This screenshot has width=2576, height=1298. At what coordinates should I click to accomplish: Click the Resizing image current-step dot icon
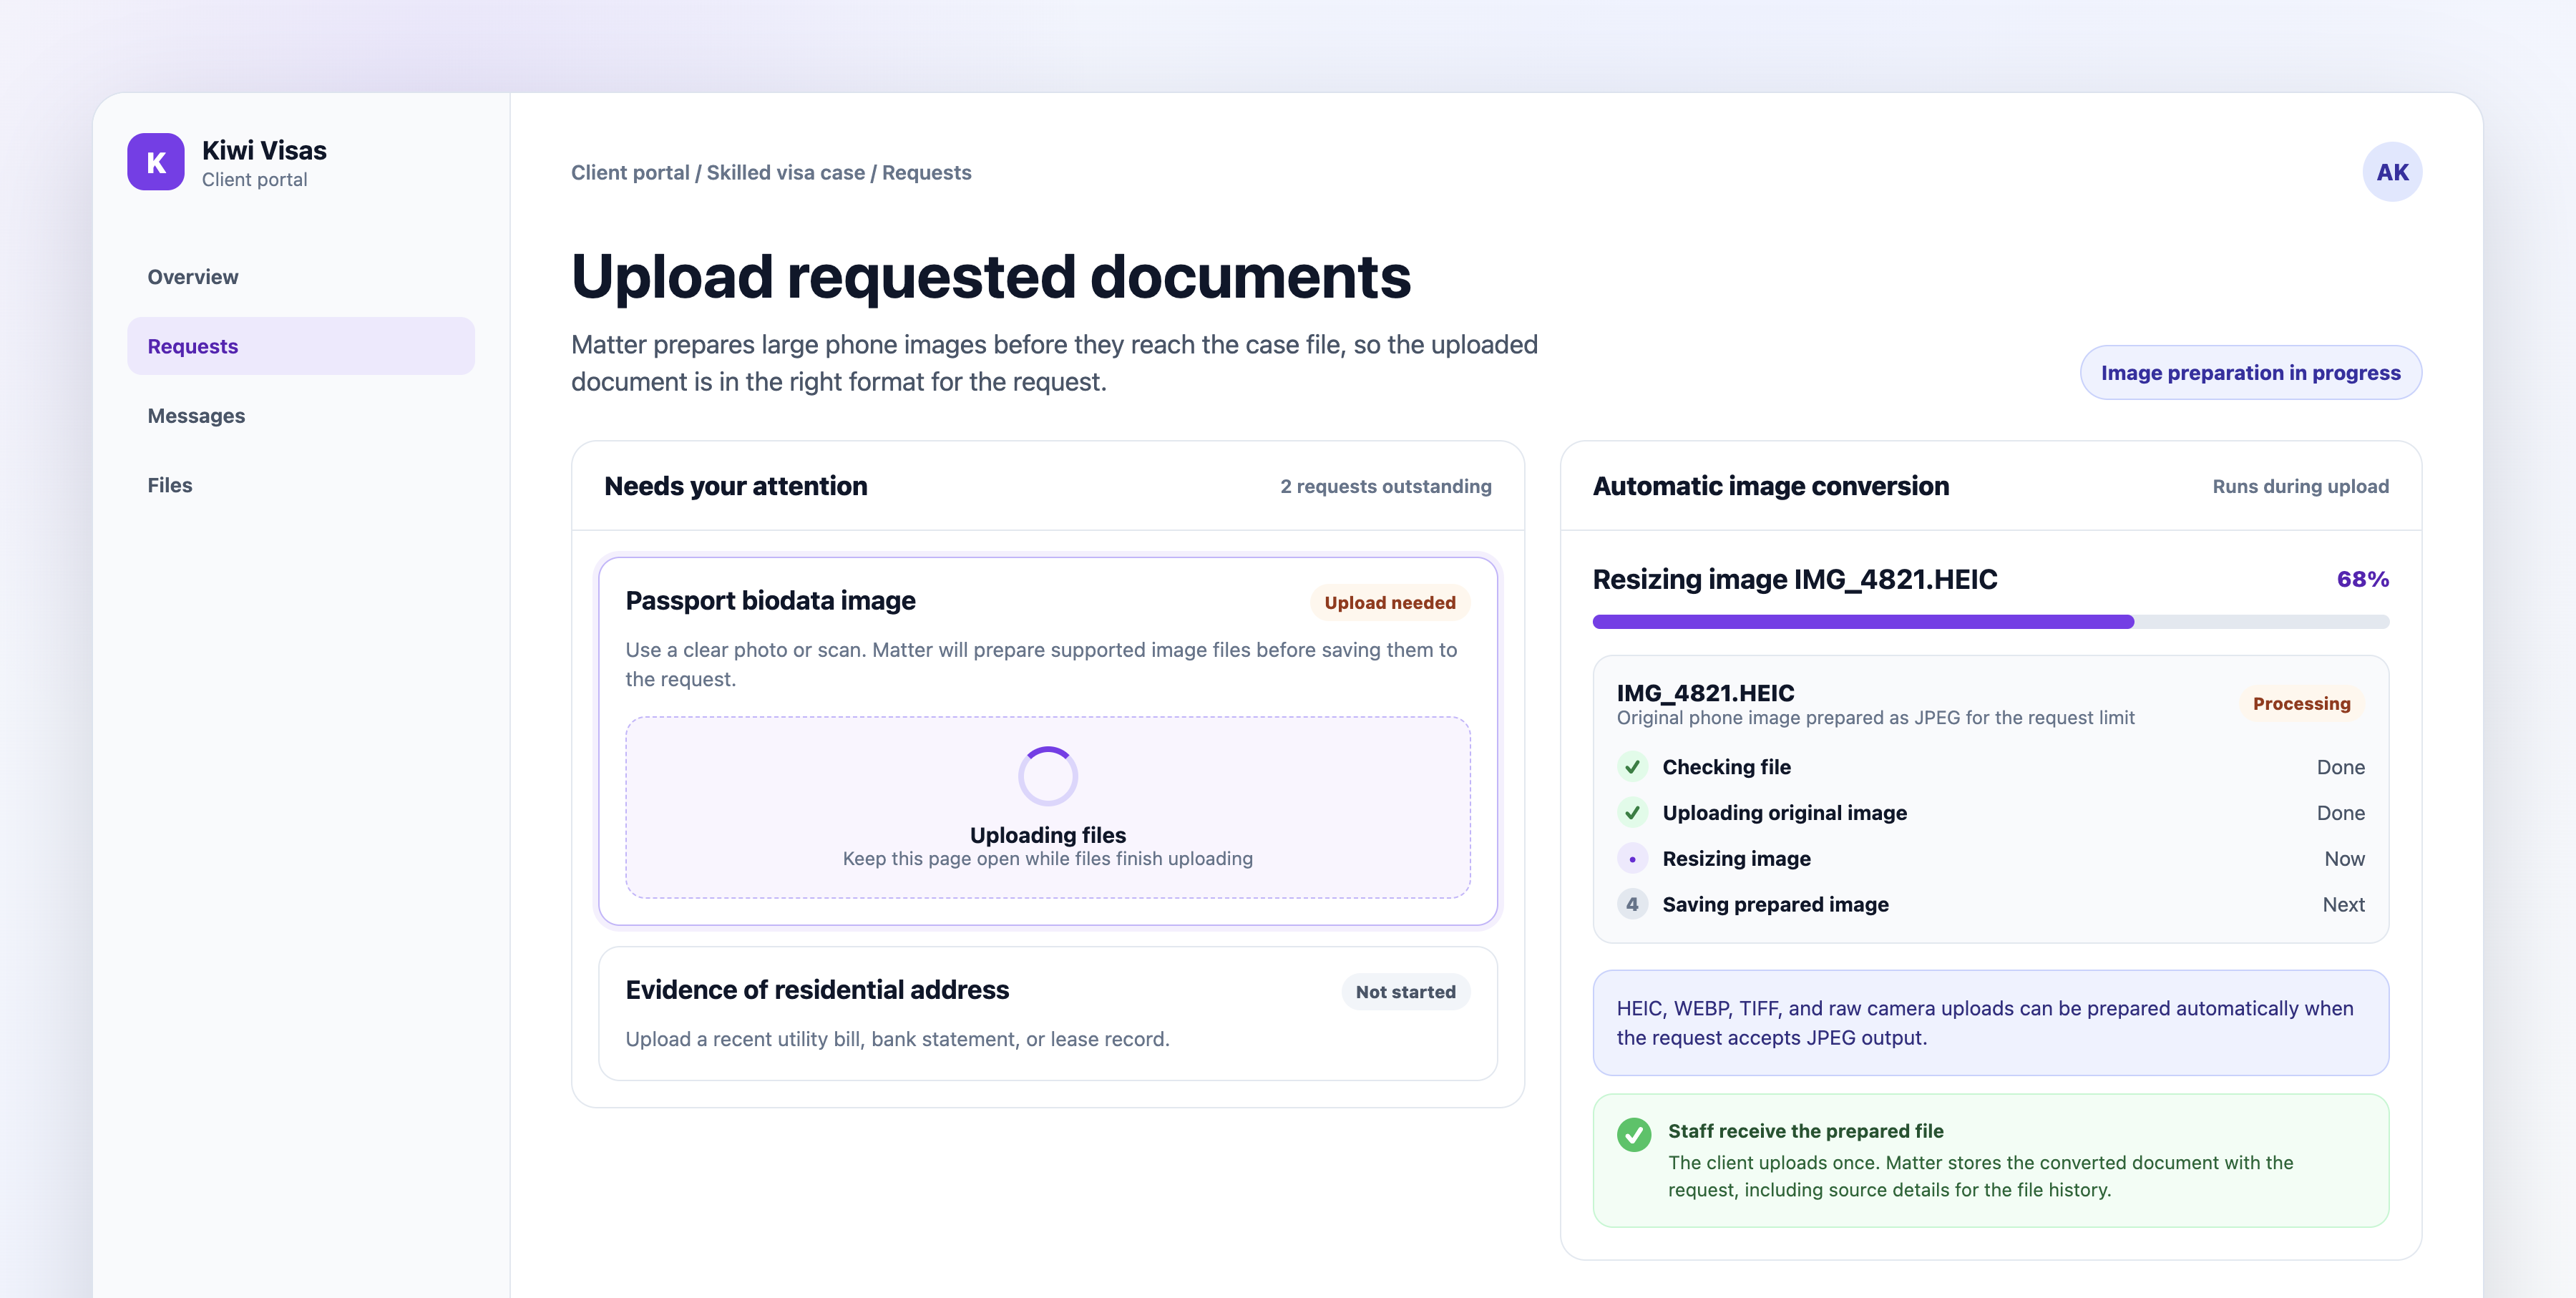pos(1632,859)
